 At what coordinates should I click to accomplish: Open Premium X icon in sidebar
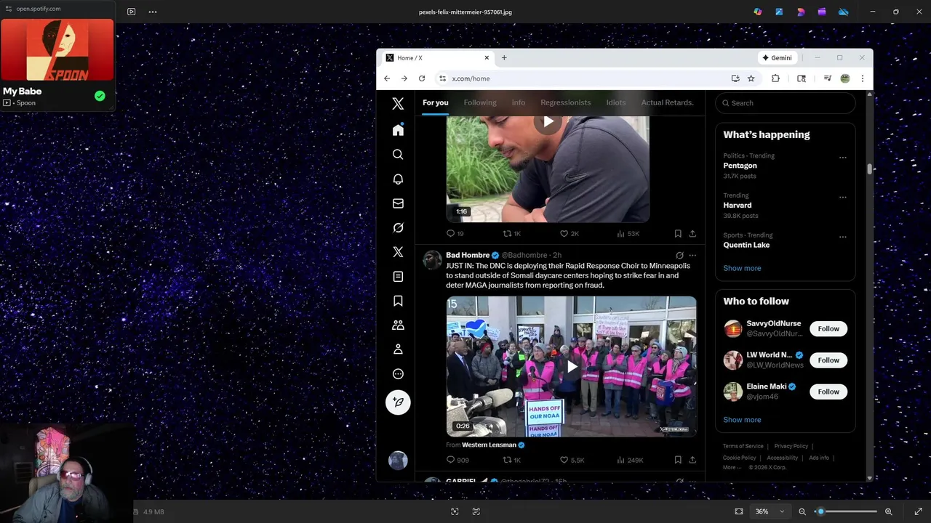398,252
